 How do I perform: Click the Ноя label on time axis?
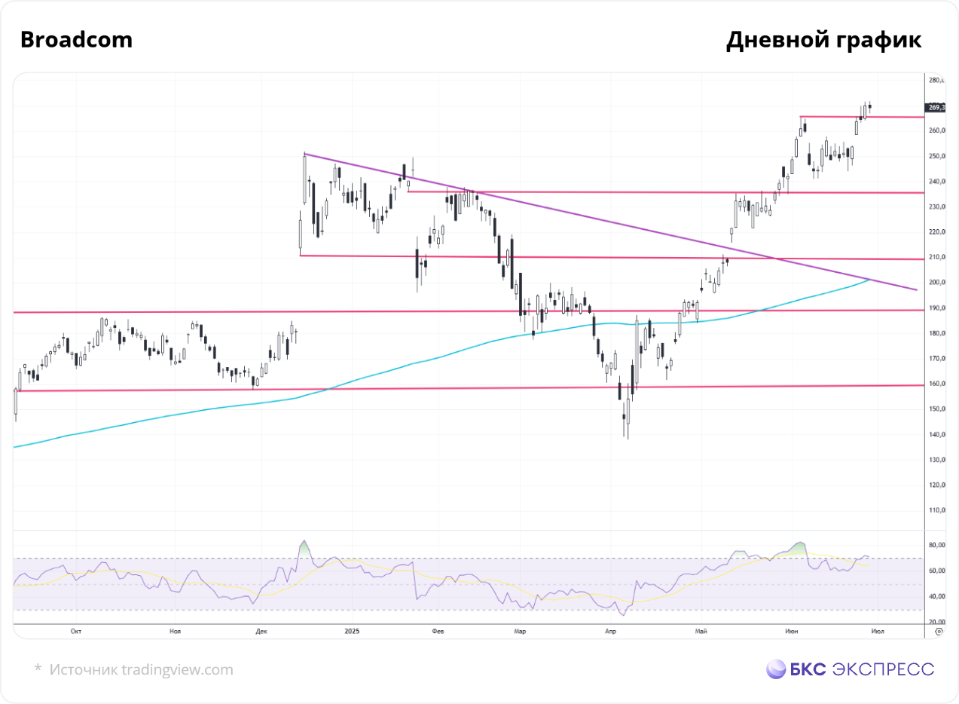point(176,630)
